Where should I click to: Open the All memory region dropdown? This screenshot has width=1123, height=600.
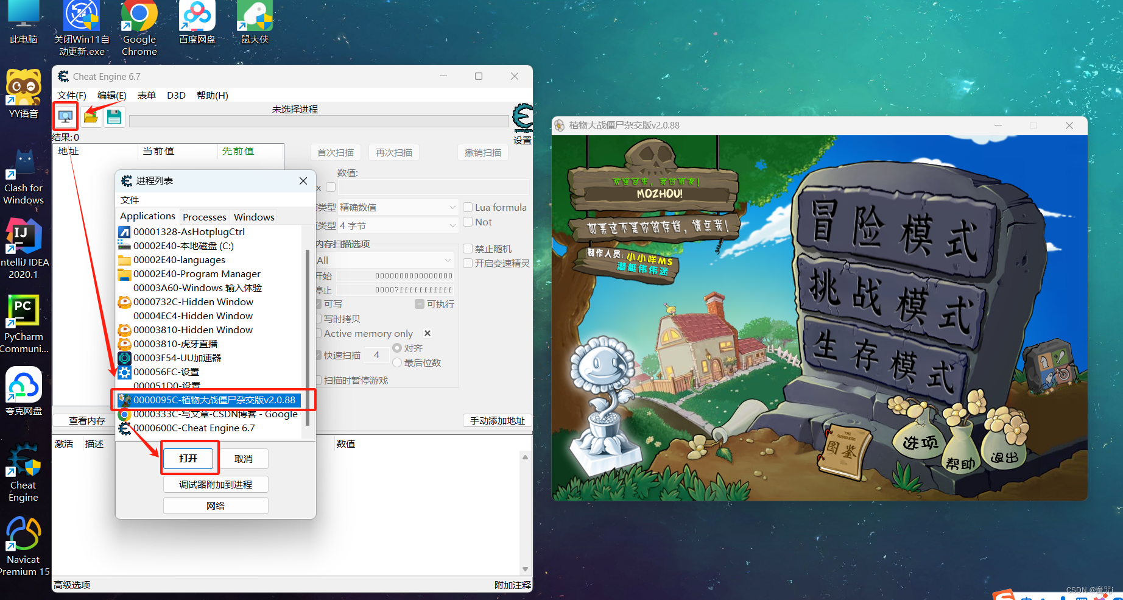384,260
